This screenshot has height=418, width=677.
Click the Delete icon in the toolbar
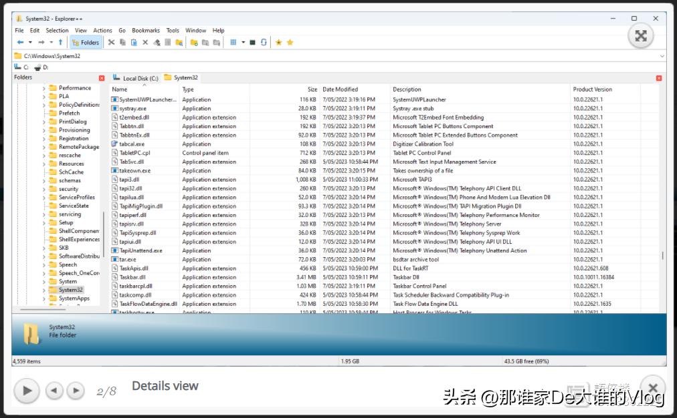tap(144, 41)
